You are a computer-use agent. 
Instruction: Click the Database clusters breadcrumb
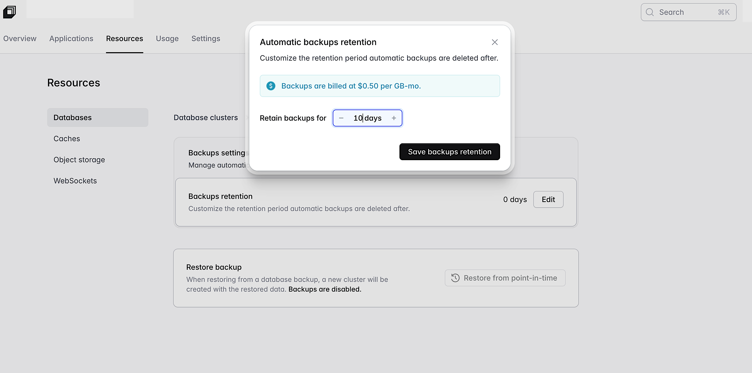coord(206,118)
